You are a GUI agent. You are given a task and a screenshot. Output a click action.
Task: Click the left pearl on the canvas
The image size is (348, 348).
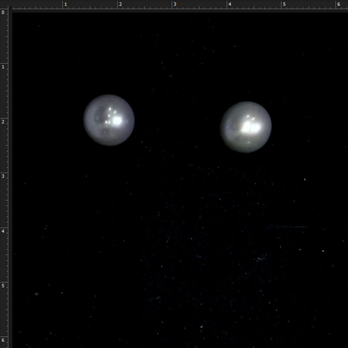(109, 120)
